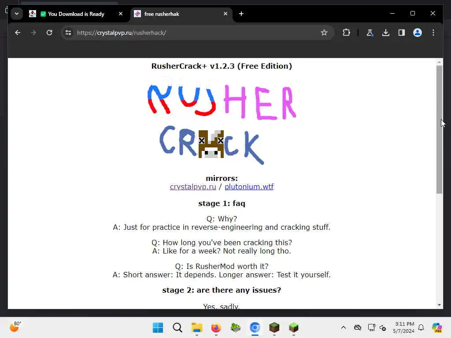Click the 'mirrors:' label
The height and width of the screenshot is (338, 451).
click(x=222, y=179)
